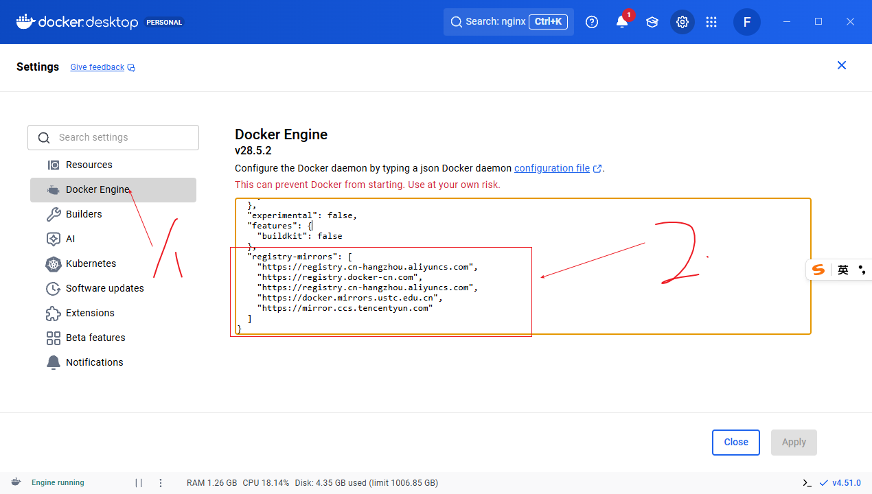Click the Builders wrench icon
The image size is (872, 494).
54,214
